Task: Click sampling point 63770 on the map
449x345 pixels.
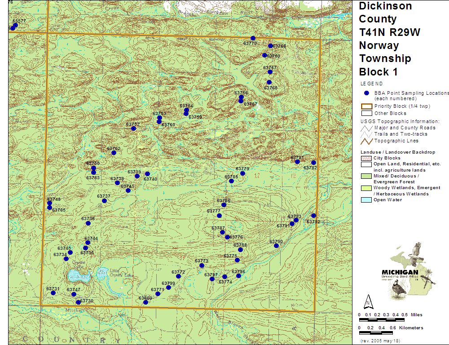Action: 253,39
